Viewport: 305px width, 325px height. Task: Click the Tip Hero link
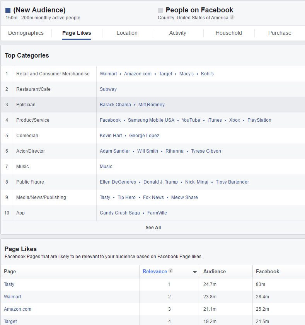pyautogui.click(x=126, y=197)
